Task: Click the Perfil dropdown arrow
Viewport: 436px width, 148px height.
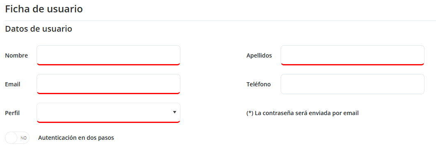Action: (x=174, y=112)
